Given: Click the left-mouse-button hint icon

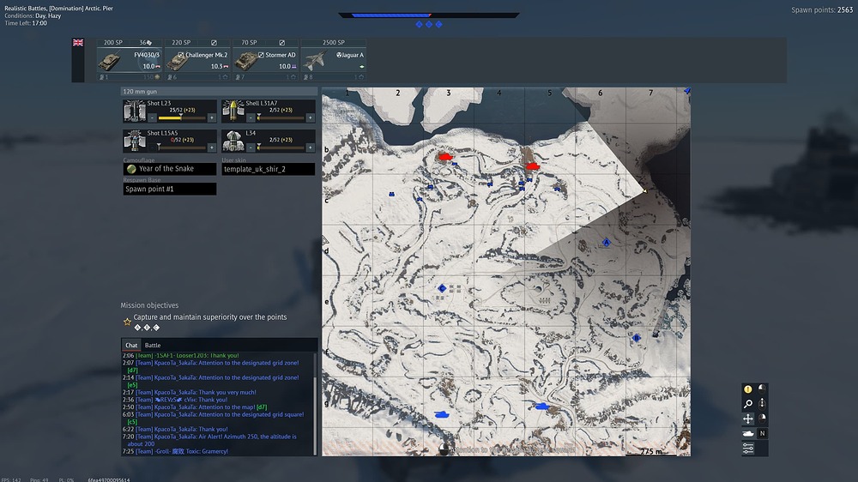Looking at the screenshot, I should (x=762, y=389).
